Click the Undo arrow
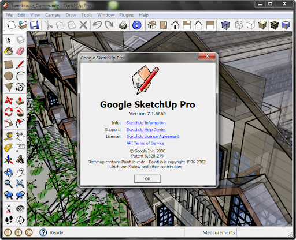296x240 pixels. coord(97,25)
